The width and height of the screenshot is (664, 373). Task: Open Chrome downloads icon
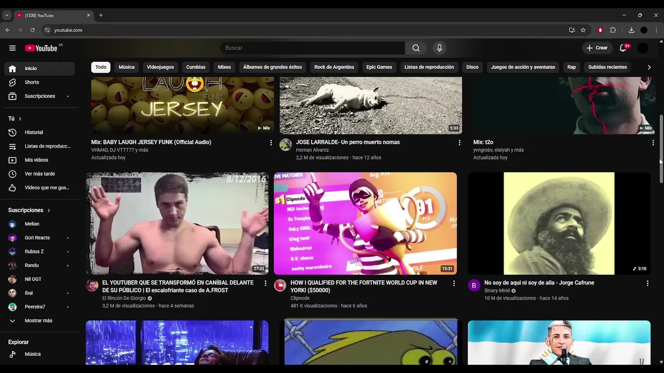pos(631,30)
